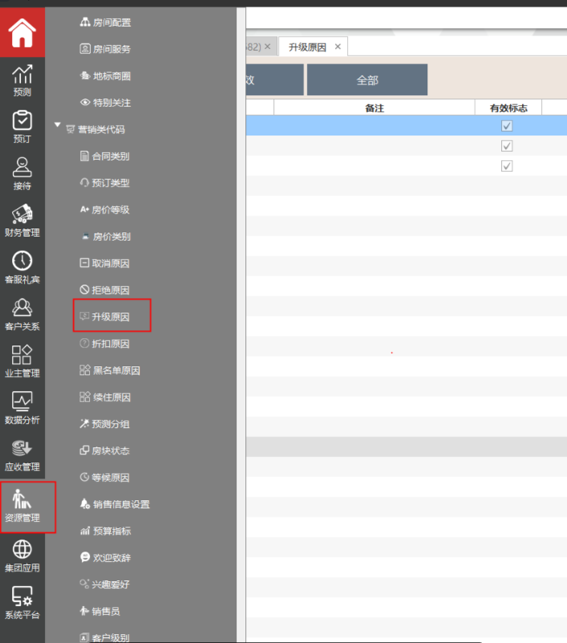This screenshot has height=643, width=567.
Task: Click the 客服礼宾 concierge clock icon
Action: [x=22, y=266]
